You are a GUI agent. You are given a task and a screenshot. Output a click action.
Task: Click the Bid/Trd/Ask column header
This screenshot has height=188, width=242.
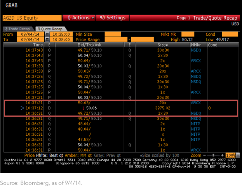click(89, 45)
